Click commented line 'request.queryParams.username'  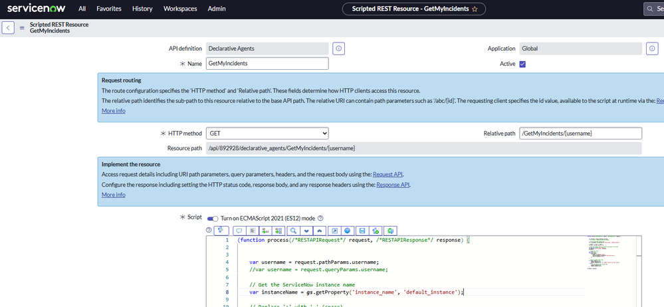(318, 269)
